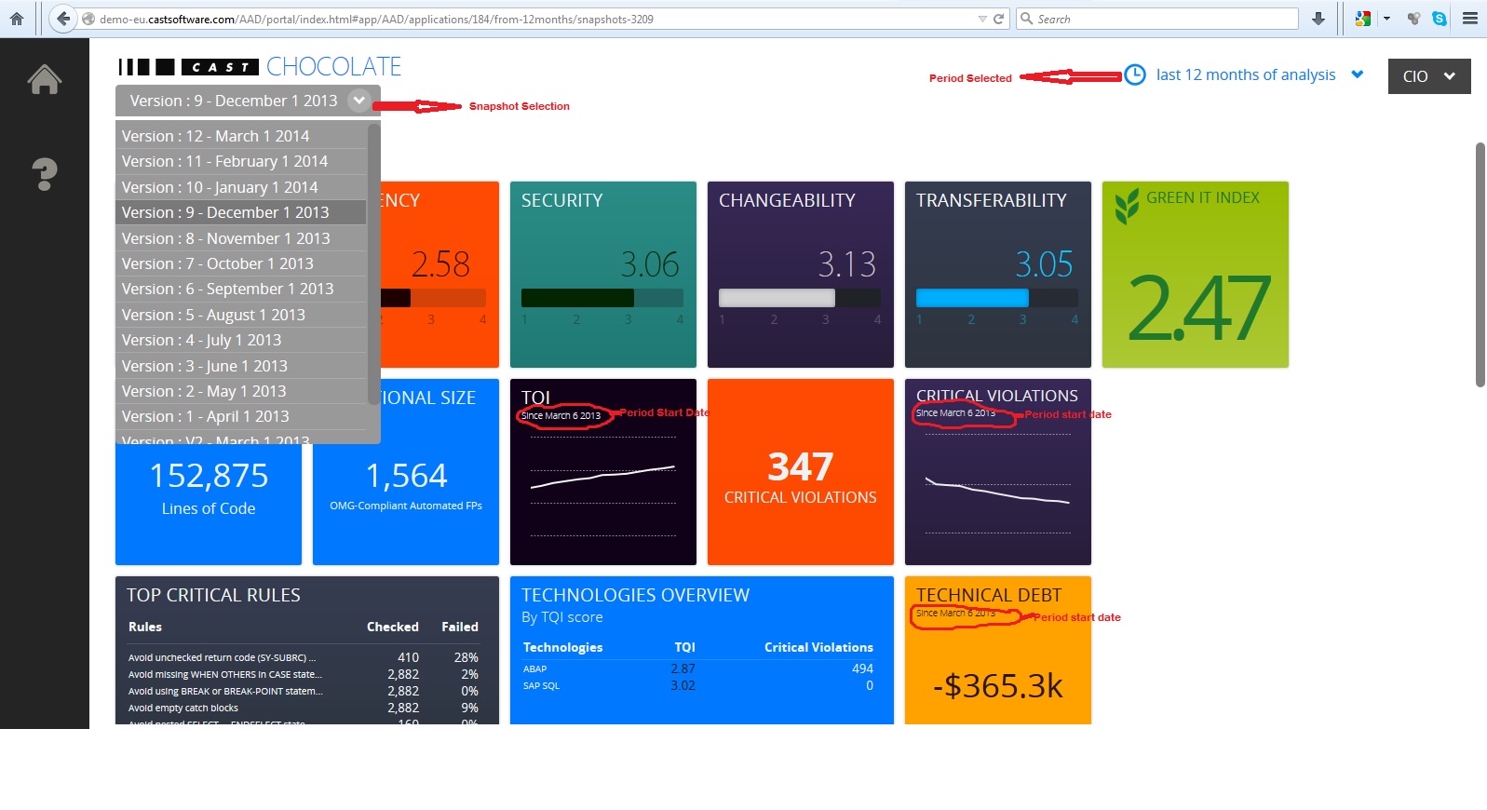Open the 347 Critical Violations tile

click(801, 472)
